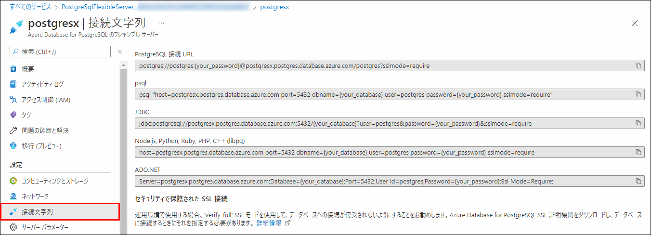
Task: Click the postgresx server icon in header
Action: [x=16, y=27]
